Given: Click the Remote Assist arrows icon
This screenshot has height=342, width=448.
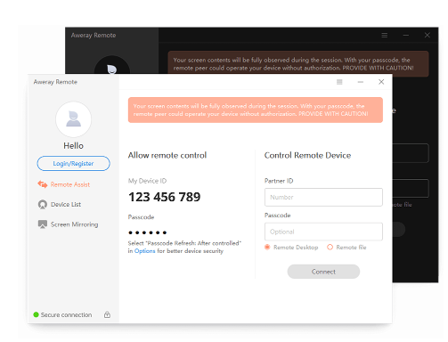Looking at the screenshot, I should [43, 184].
